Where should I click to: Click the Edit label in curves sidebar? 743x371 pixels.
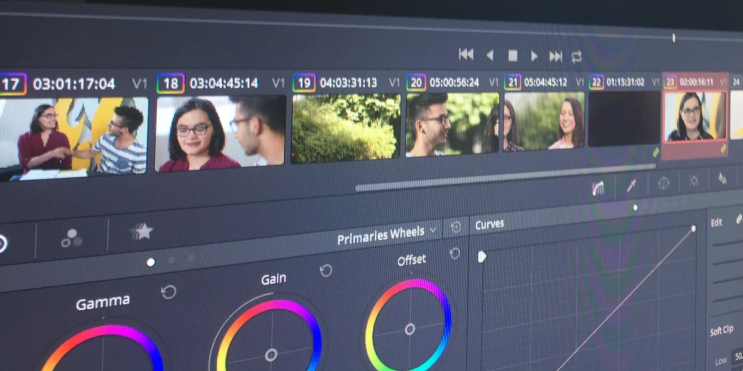pos(716,223)
